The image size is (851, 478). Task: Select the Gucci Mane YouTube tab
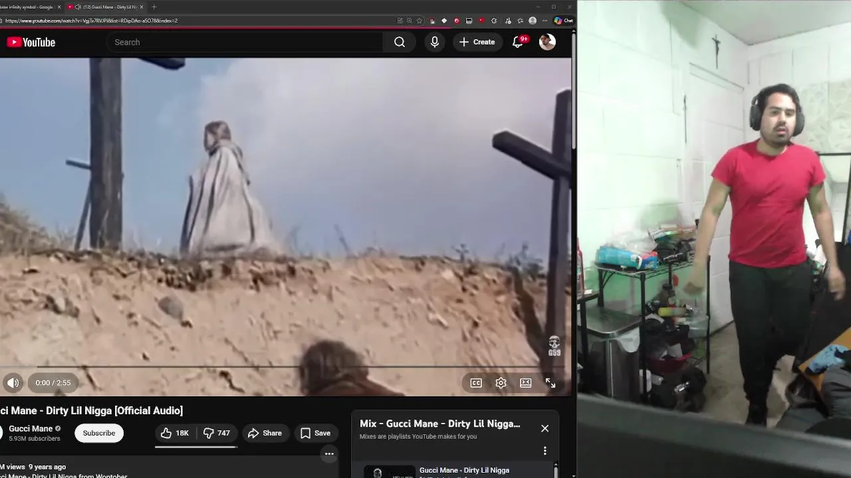point(106,7)
